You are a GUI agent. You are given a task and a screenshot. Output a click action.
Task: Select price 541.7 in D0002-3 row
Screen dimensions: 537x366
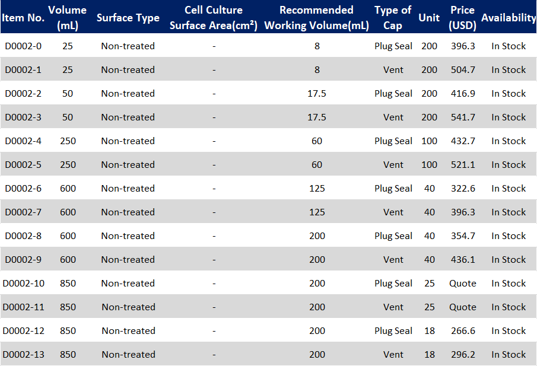click(x=463, y=117)
